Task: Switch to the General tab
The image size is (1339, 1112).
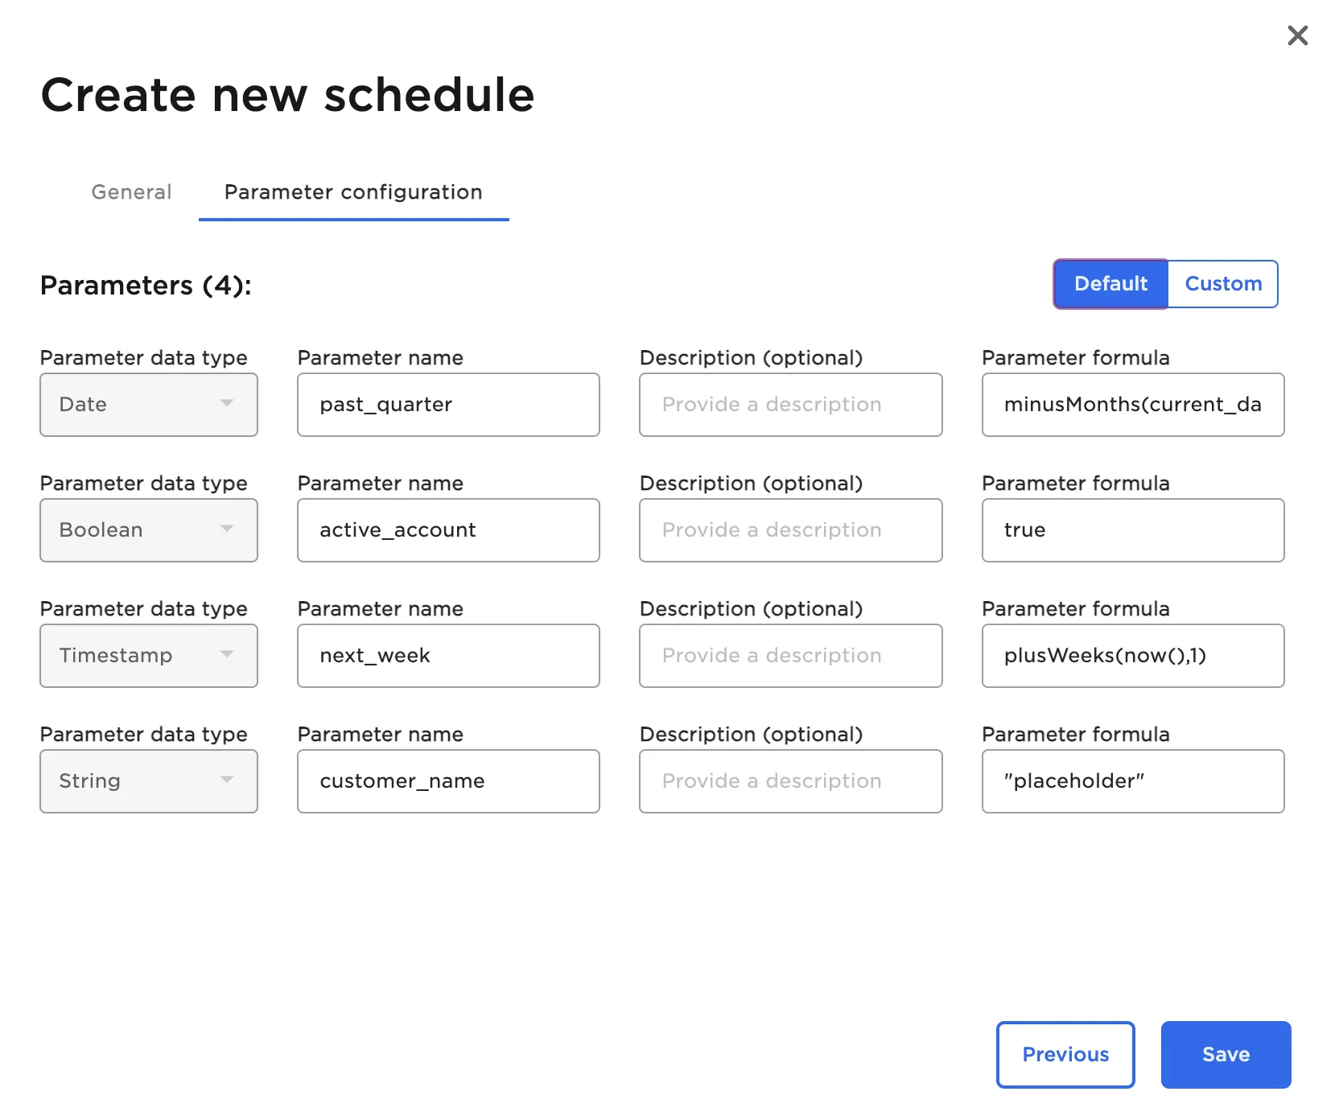Action: (x=131, y=192)
